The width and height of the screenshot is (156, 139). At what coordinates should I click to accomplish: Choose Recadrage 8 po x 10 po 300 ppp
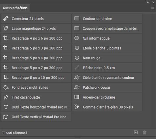coord(36,77)
